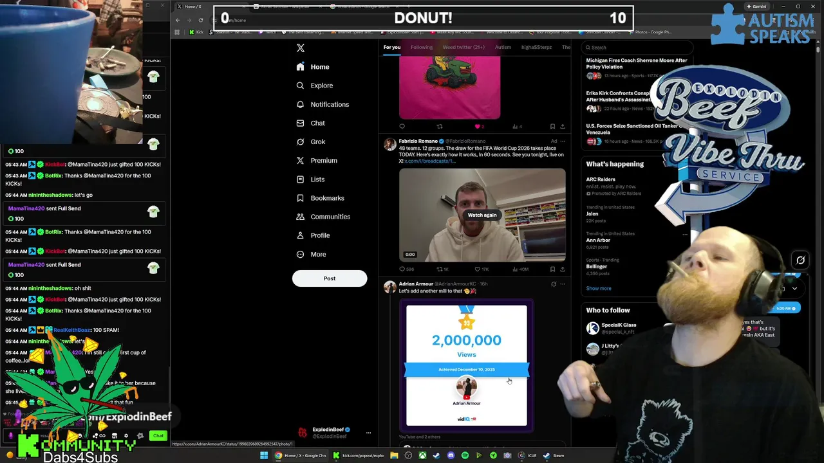Switch to the Autism tab
The height and width of the screenshot is (463, 824).
pos(503,47)
